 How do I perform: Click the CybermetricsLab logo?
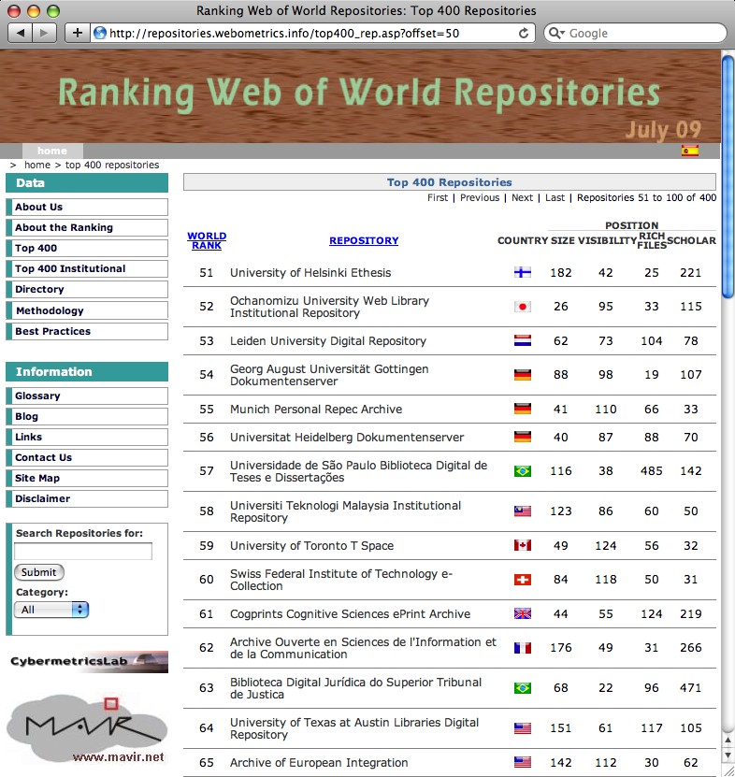pos(89,662)
